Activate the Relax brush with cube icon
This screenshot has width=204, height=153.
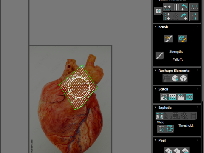pos(182,39)
